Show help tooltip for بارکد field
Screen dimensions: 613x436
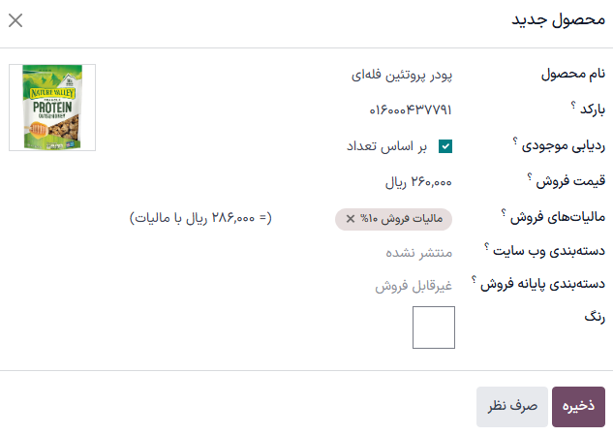(x=573, y=106)
